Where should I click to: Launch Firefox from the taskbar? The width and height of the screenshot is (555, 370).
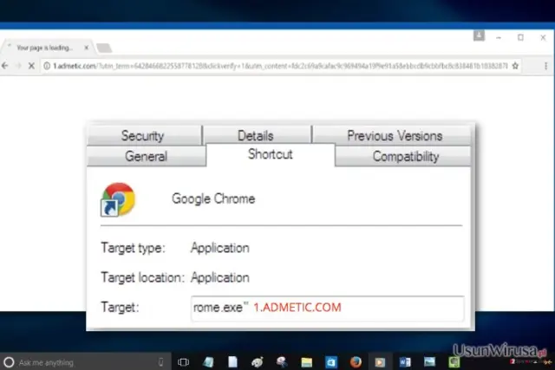[356, 362]
